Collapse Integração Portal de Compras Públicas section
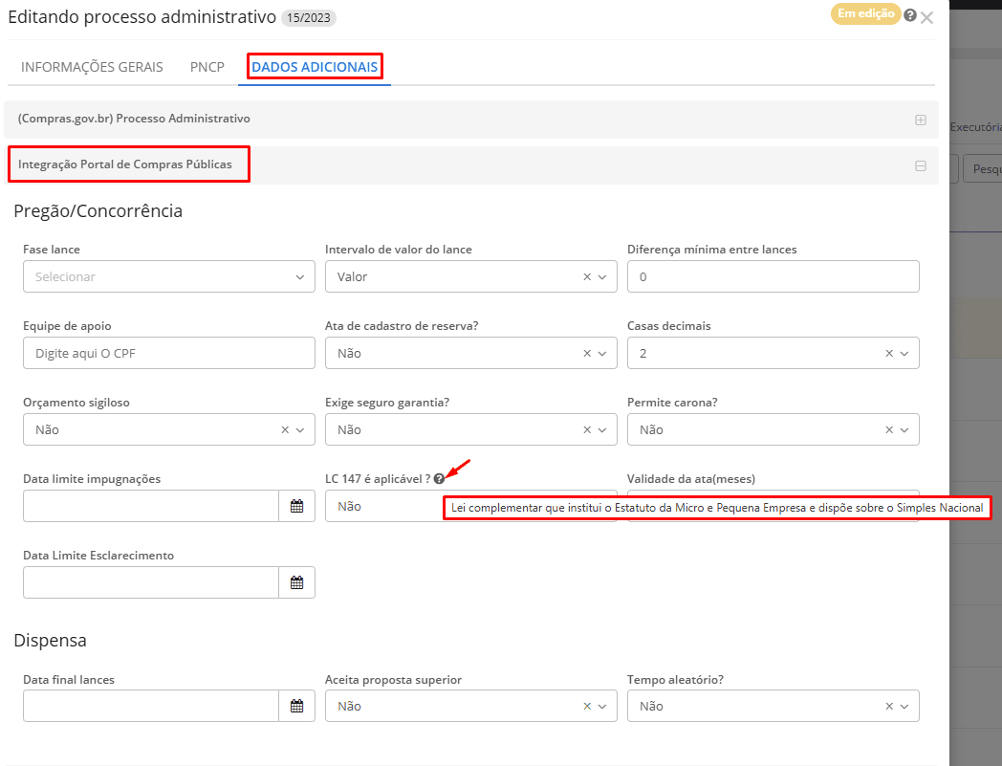Image resolution: width=1002 pixels, height=766 pixels. 921,165
